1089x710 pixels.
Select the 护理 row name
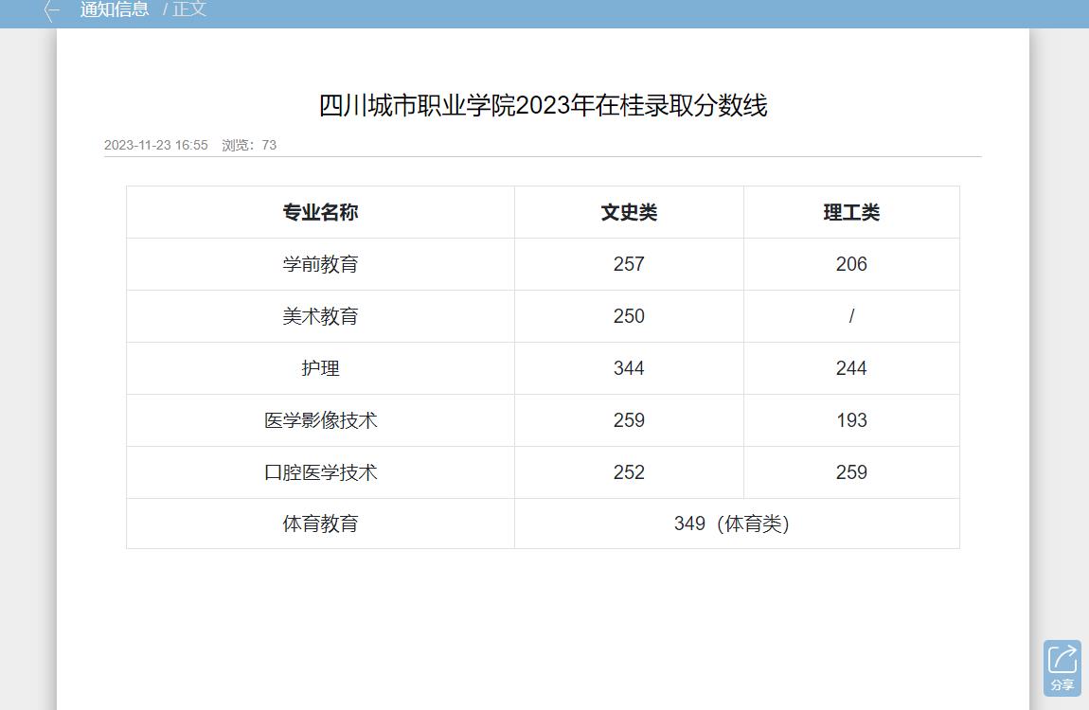coord(320,368)
